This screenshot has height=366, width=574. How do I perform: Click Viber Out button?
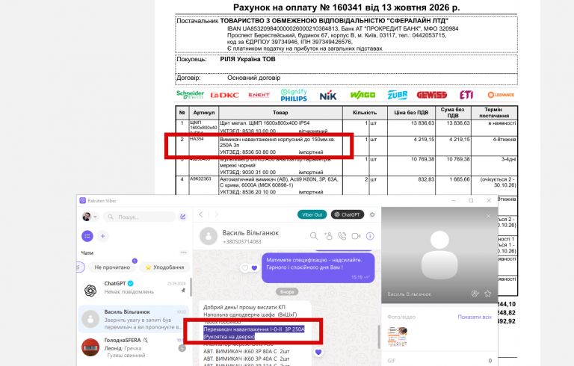[312, 214]
